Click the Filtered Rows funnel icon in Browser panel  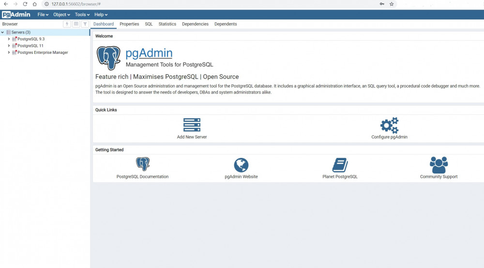[x=85, y=24]
